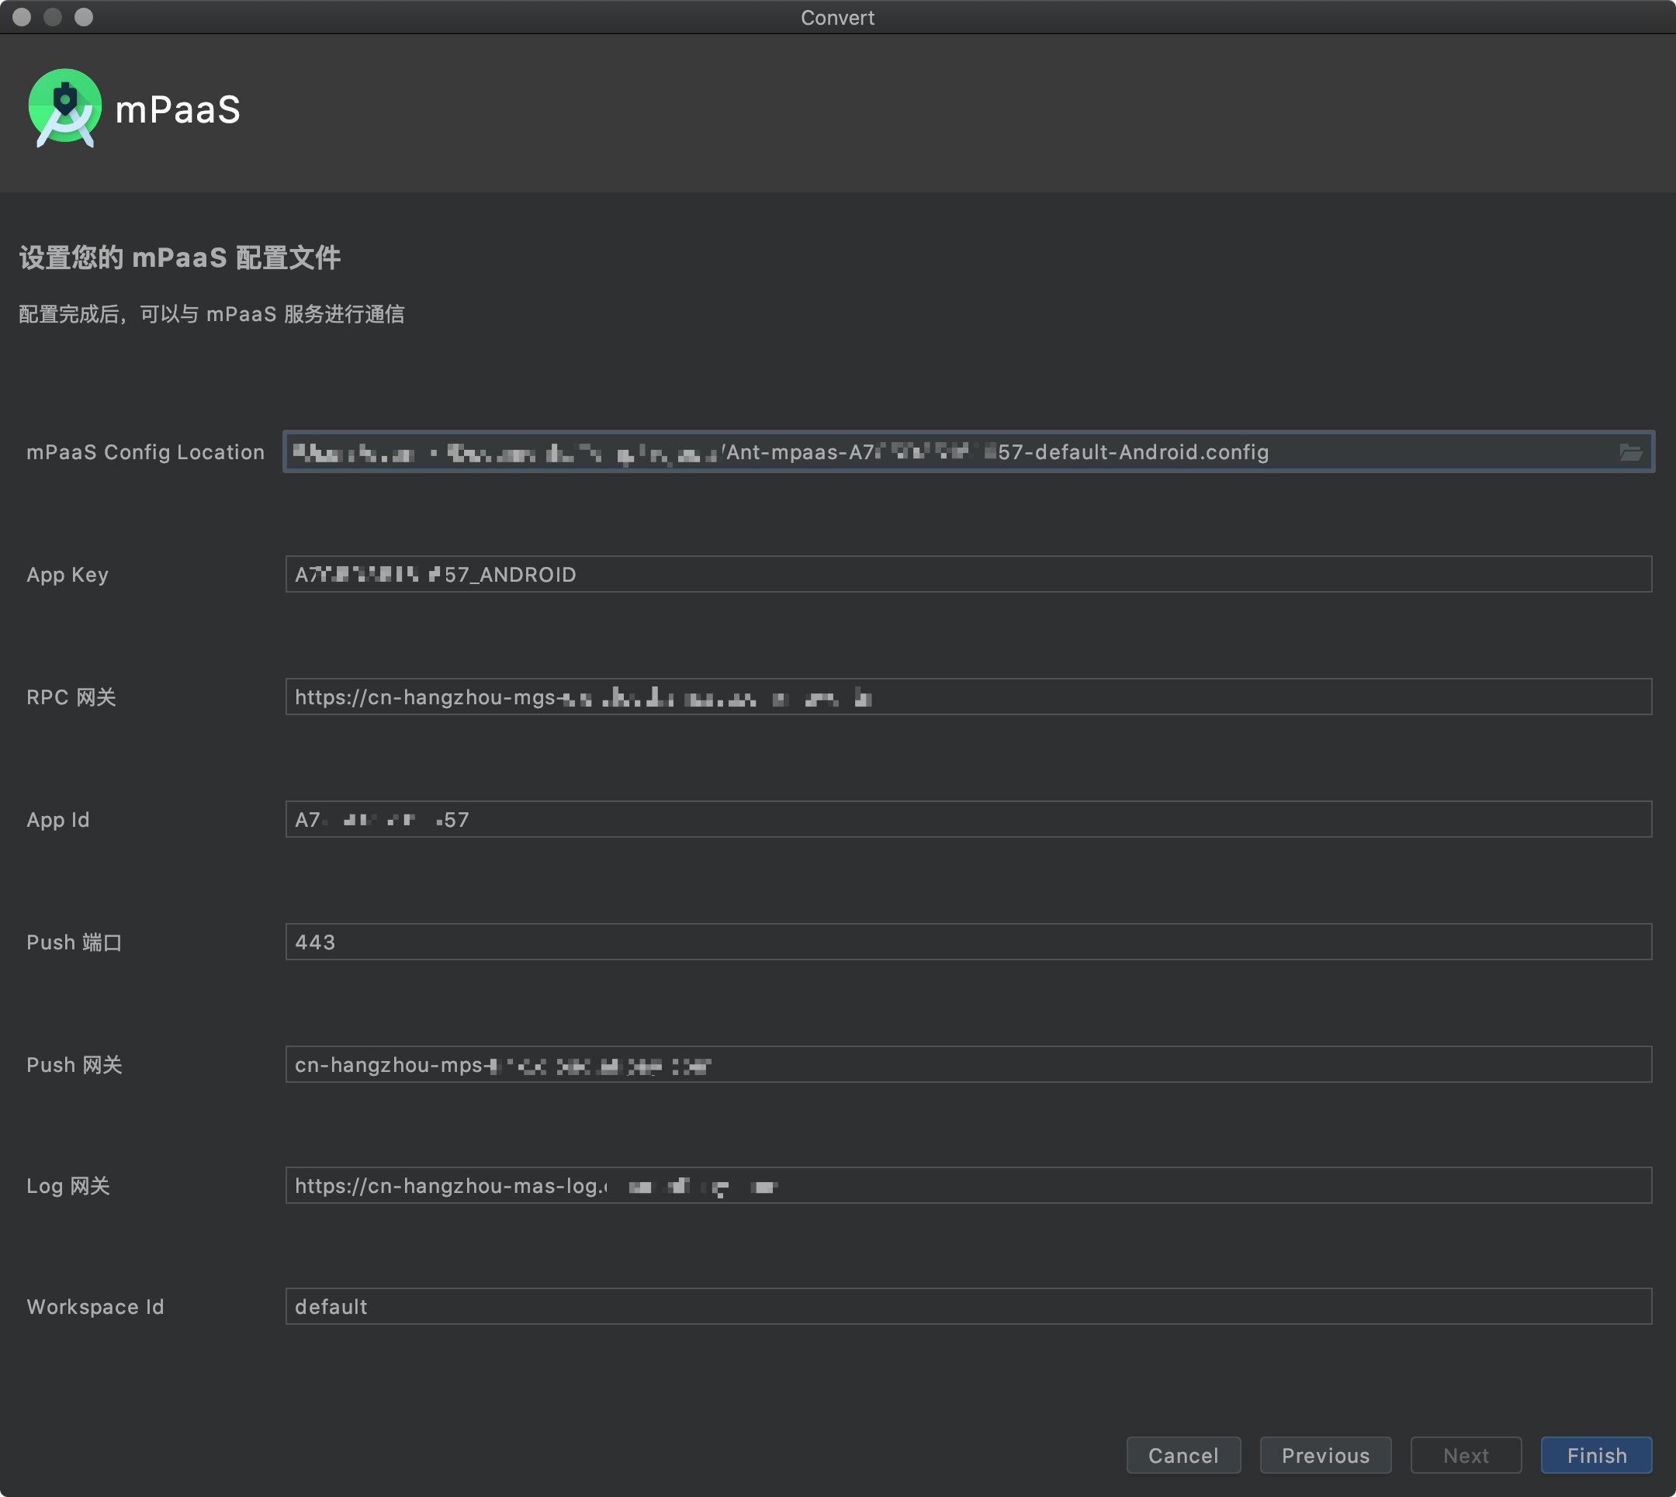Edit the Log 网关 URL field
This screenshot has width=1676, height=1497.
[x=968, y=1185]
